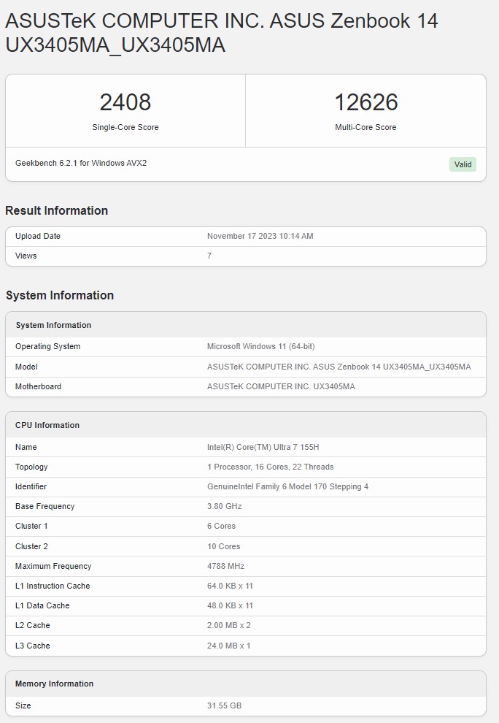Select the memory Size row label
Viewport: 499px width, 723px height.
23,706
